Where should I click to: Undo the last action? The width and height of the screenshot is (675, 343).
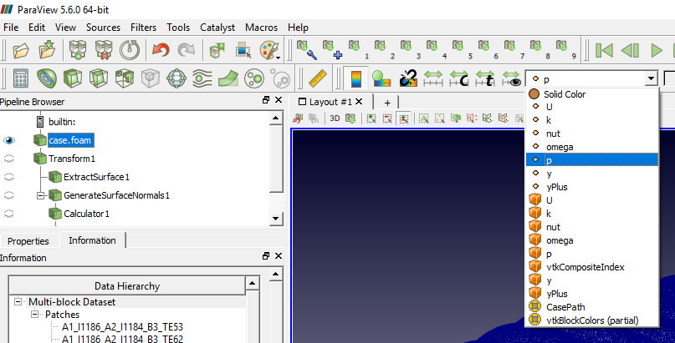[x=161, y=51]
